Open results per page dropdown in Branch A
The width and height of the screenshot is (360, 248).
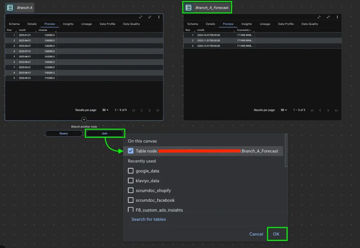pyautogui.click(x=105, y=110)
